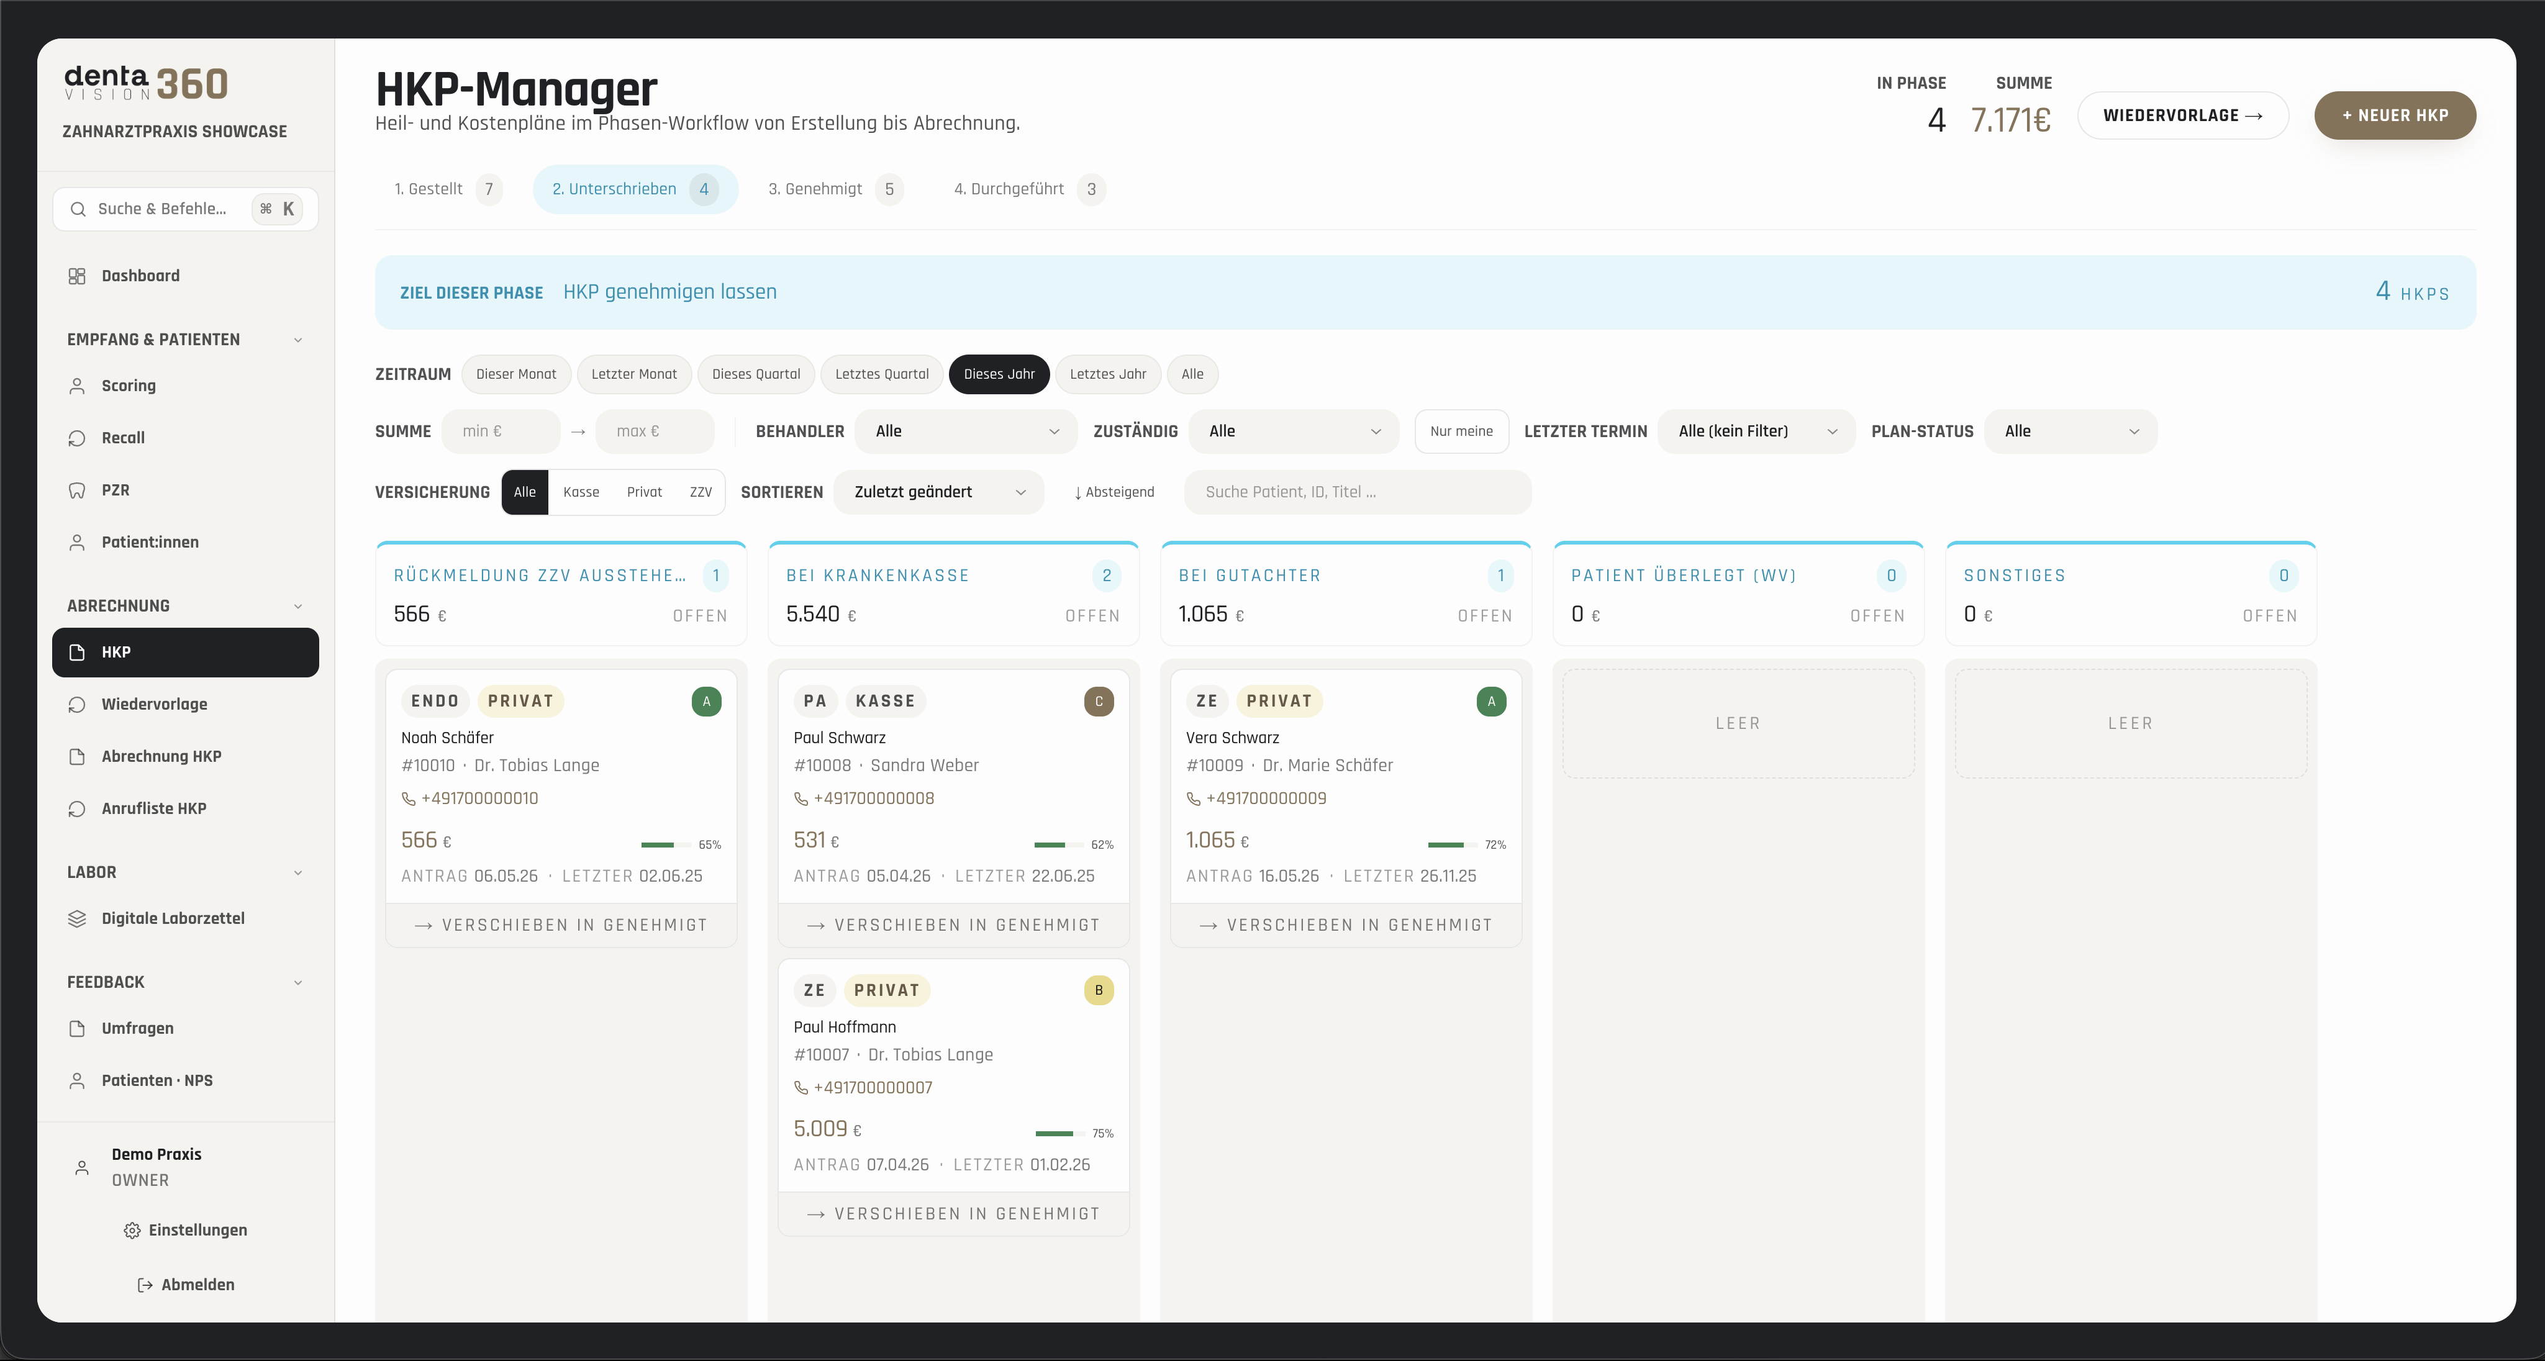2545x1361 pixels.
Task: Click the Patienten NPS person icon
Action: click(76, 1080)
